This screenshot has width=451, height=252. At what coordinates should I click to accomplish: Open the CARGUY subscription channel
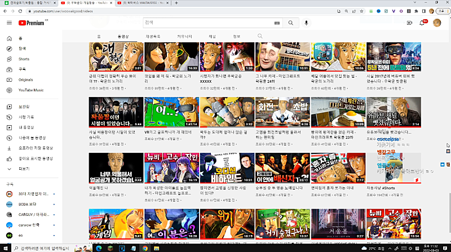click(30, 215)
